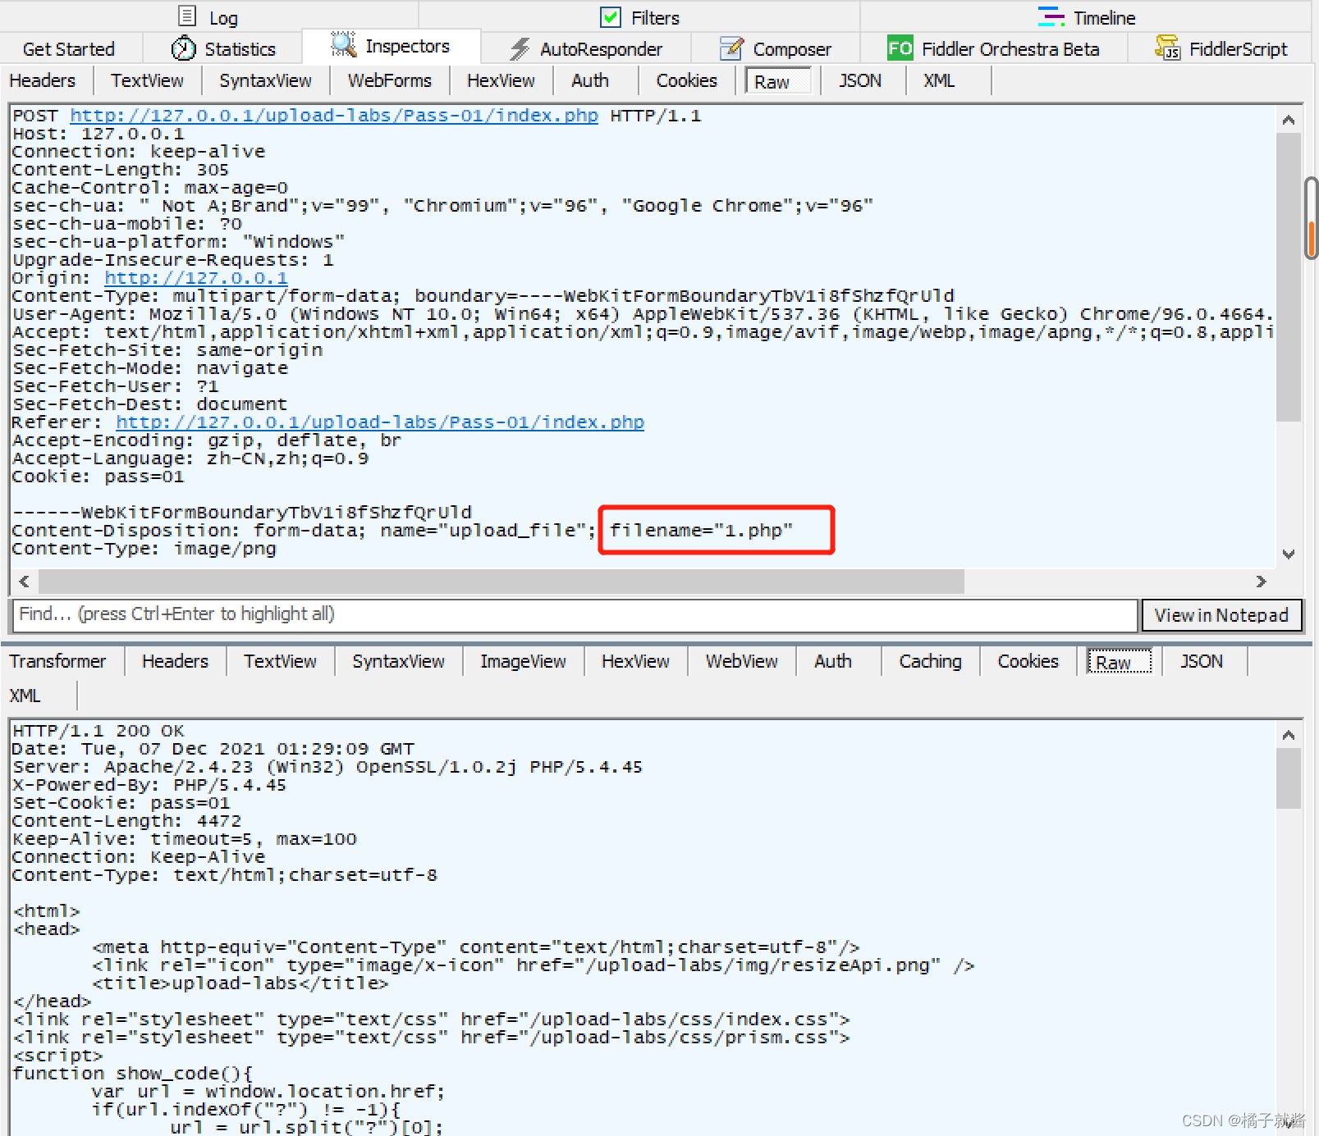Select the response JSON tab
1319x1136 pixels.
pos(1202,661)
